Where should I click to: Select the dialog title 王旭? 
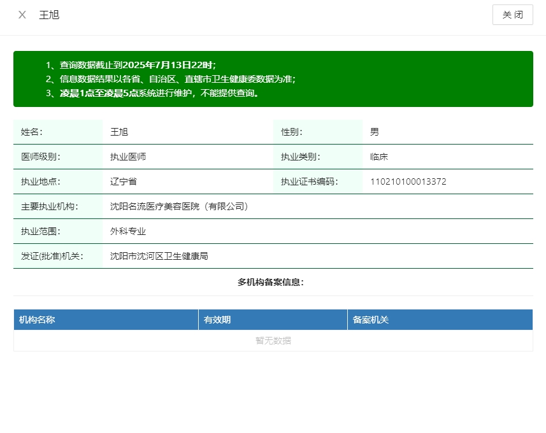click(x=49, y=15)
